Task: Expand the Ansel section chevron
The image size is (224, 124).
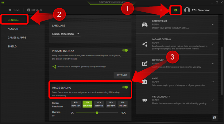Action: [213, 82]
